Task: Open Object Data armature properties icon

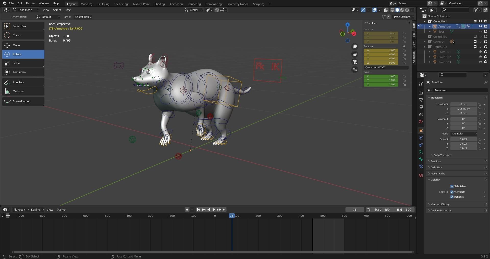Action: point(421,152)
